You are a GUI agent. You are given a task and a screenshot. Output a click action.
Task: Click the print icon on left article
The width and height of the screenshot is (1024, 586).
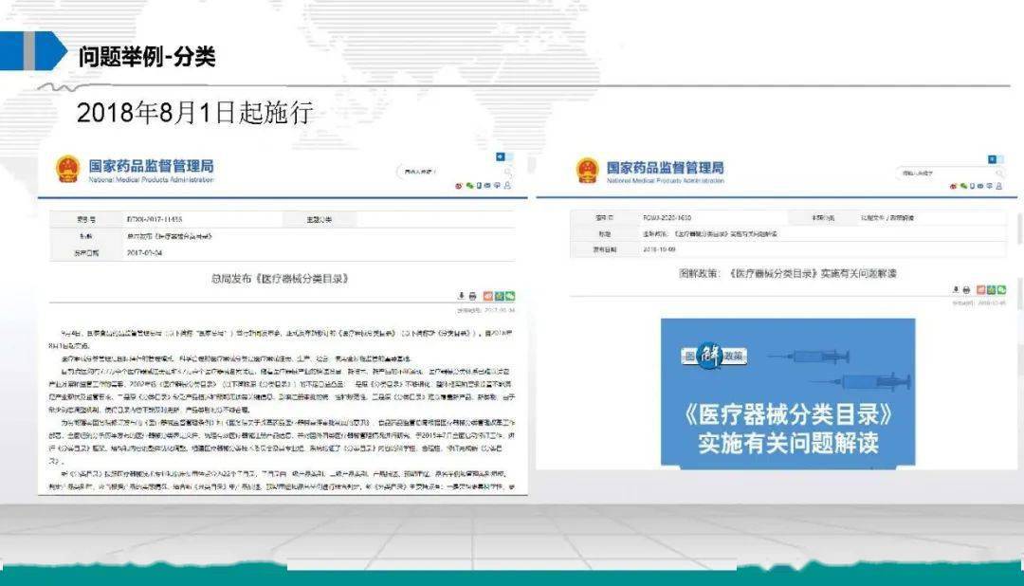coord(473,296)
